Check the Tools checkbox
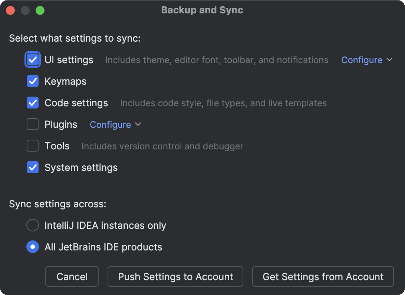Viewport: 405px width, 295px height. coord(32,146)
